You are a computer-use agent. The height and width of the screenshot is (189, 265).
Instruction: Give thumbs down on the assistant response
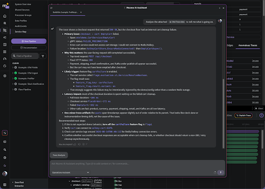click(79, 144)
